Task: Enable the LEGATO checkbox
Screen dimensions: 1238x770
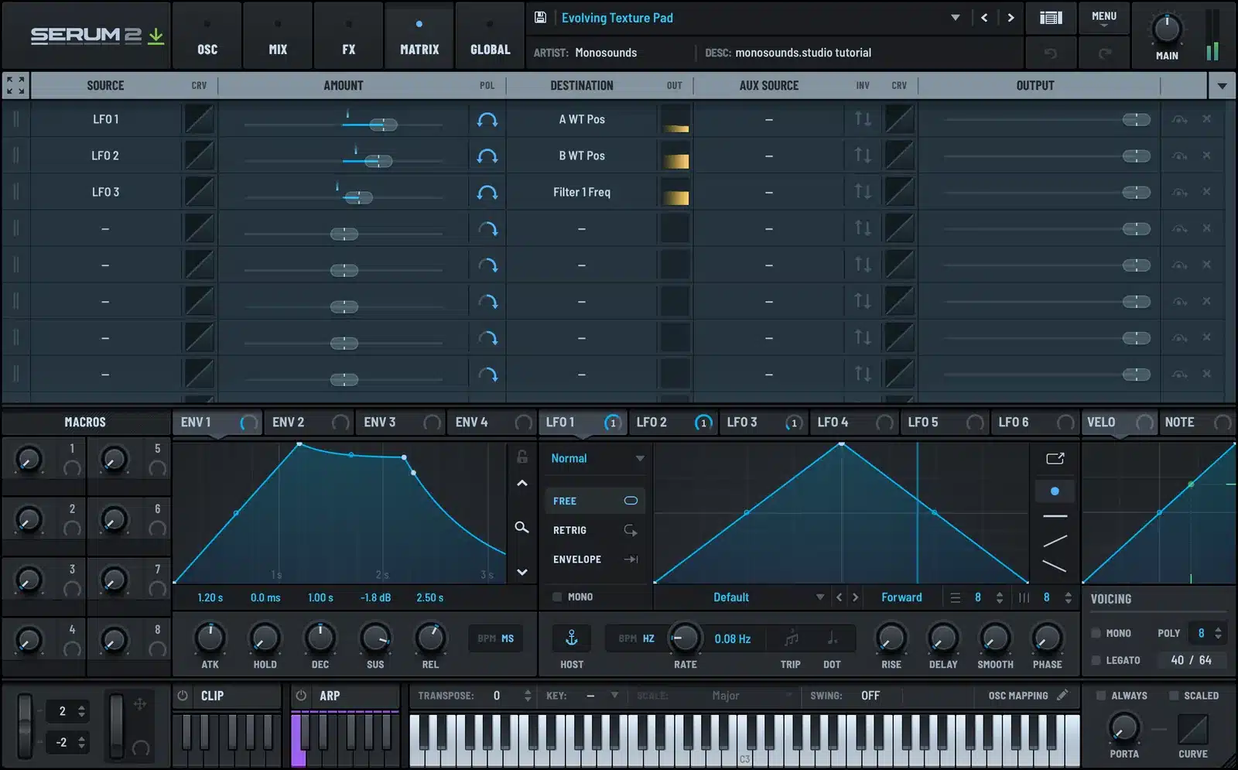Action: [1096, 660]
